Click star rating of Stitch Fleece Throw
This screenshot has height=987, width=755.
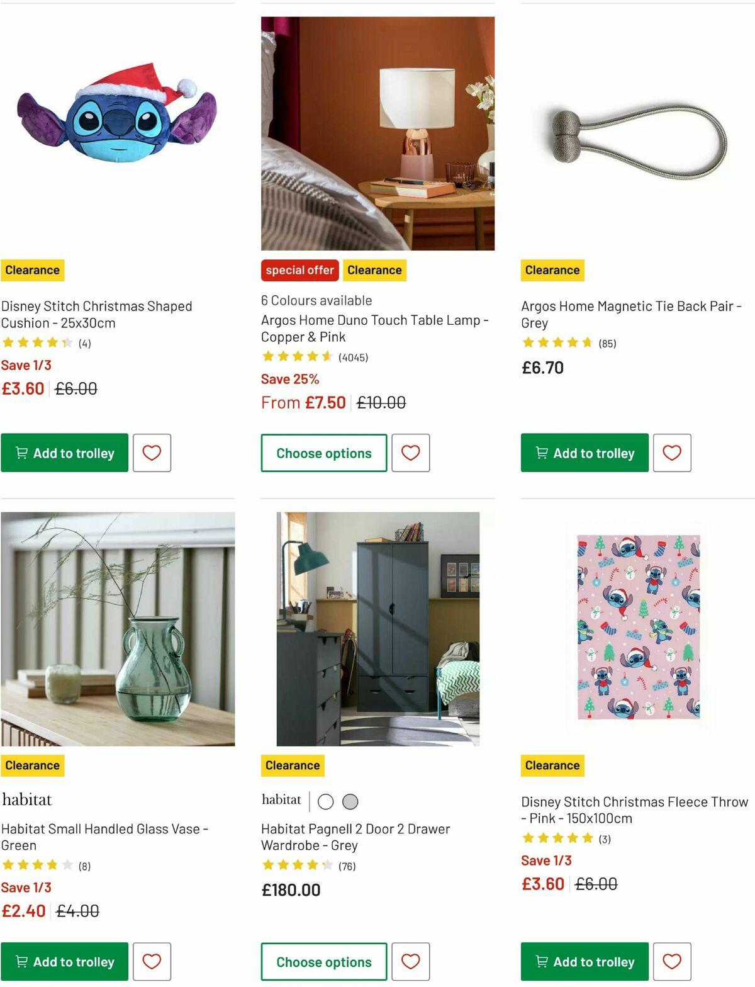click(557, 838)
